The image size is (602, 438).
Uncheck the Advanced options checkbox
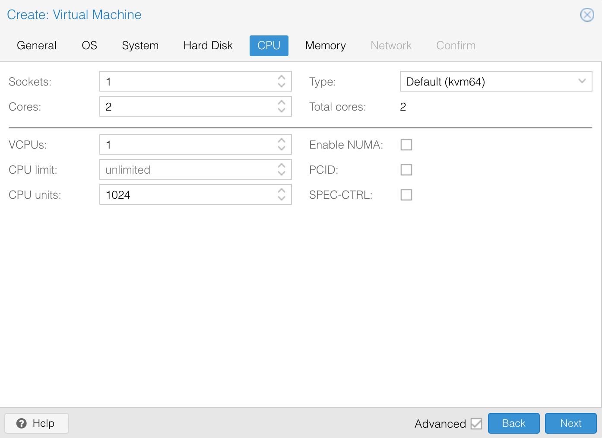point(476,424)
